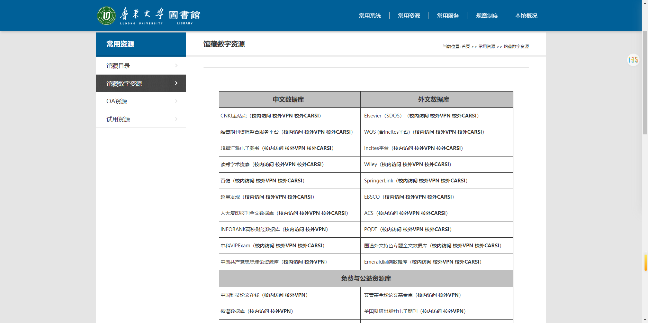Click the chevron beside 馆藏目录

[x=176, y=66]
